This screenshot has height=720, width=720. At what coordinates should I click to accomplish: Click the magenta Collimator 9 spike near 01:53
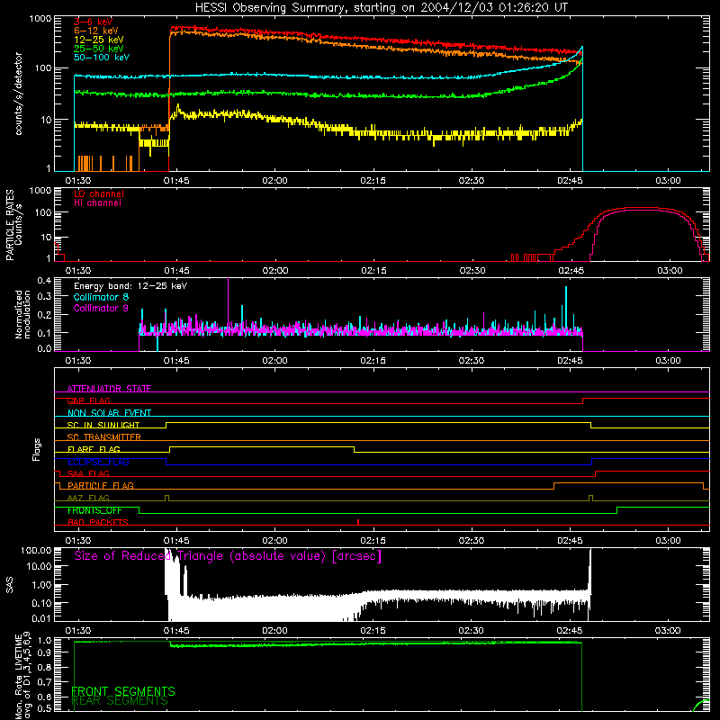point(229,299)
